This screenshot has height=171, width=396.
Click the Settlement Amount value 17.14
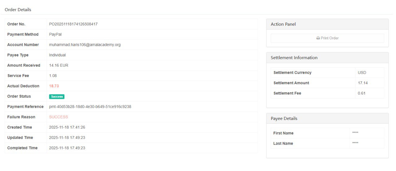tap(363, 83)
